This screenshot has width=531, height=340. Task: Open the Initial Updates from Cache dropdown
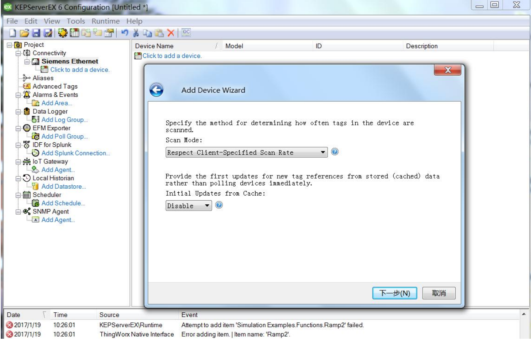click(x=189, y=206)
